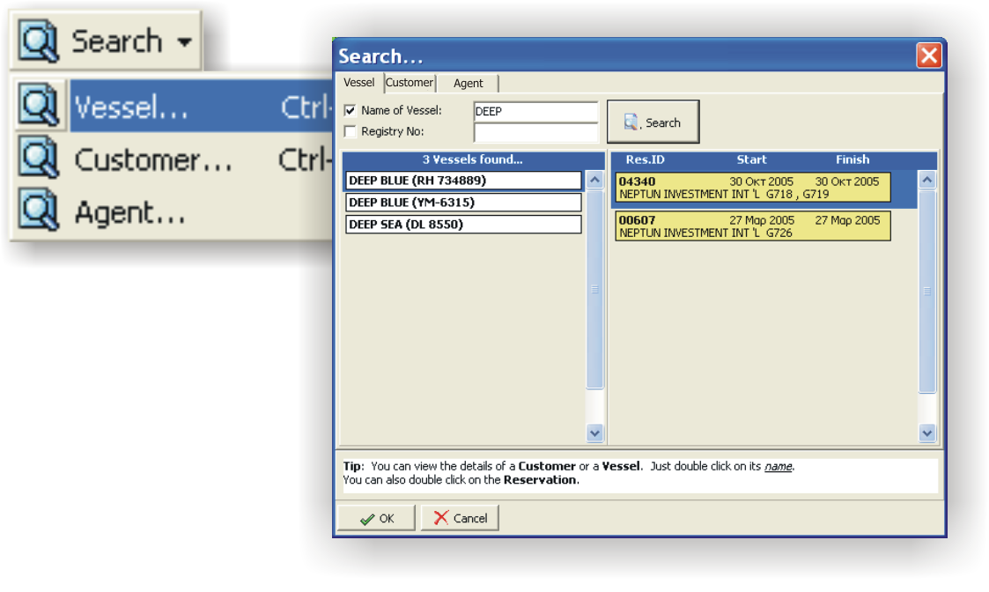Switch to the Agent tab
Image resolution: width=989 pixels, height=592 pixels.
468,84
